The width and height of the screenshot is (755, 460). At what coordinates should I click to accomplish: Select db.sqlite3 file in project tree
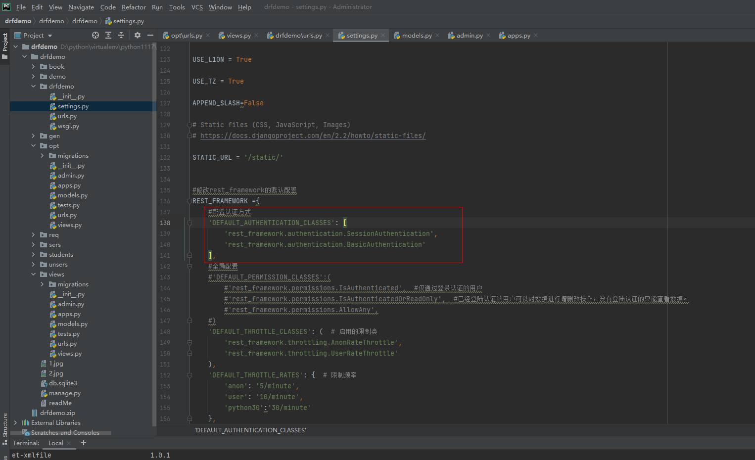[59, 383]
